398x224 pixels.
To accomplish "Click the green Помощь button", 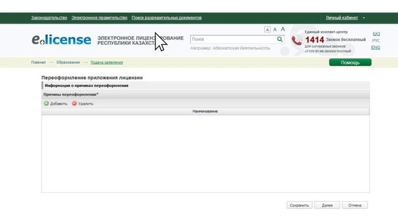I will (350, 62).
